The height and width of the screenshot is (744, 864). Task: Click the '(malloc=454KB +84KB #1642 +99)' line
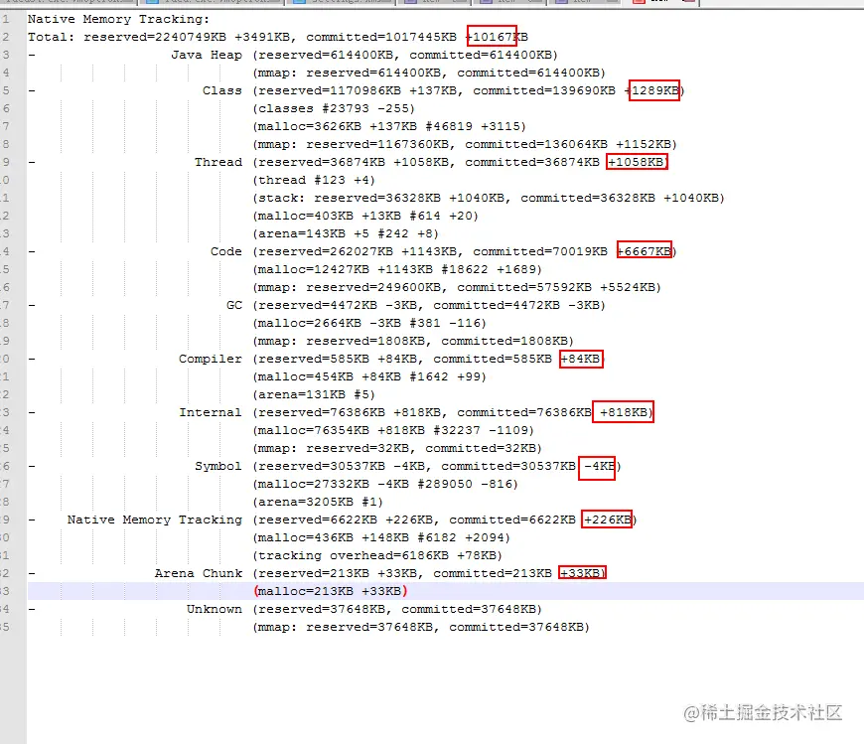[x=369, y=376]
